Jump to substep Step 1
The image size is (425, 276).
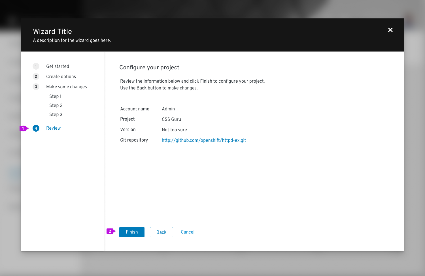pyautogui.click(x=55, y=96)
